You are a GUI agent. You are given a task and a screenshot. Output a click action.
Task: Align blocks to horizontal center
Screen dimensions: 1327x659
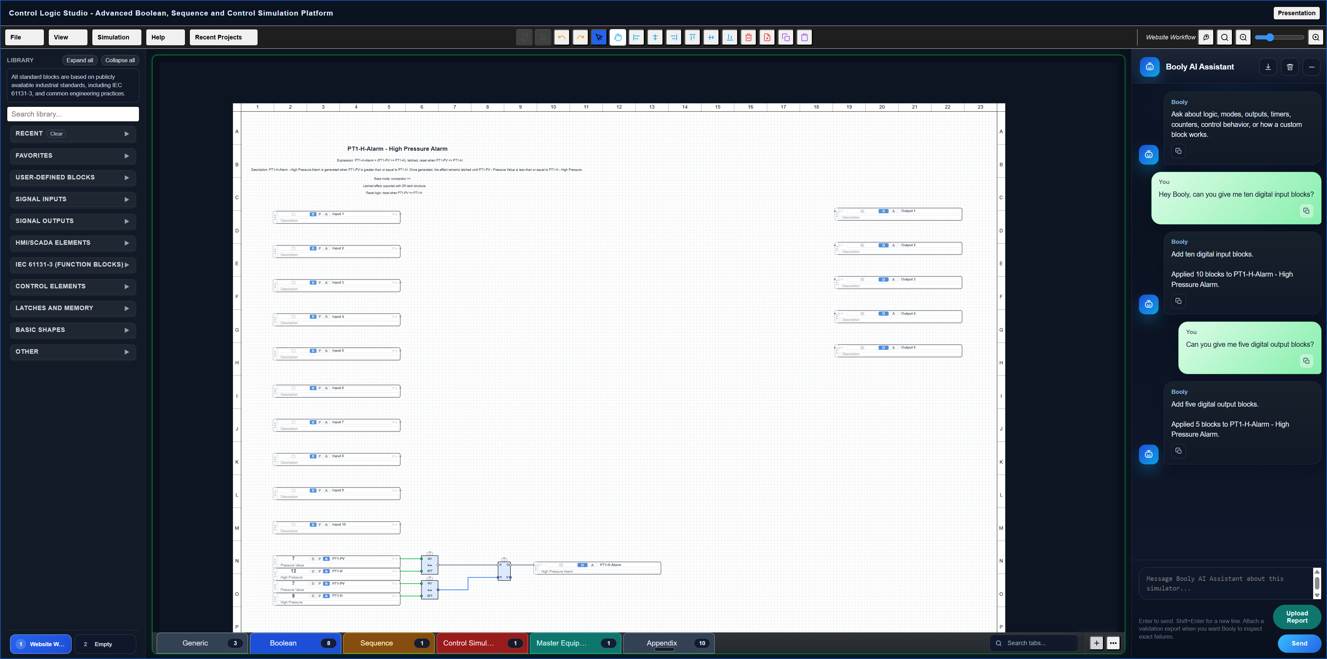coord(655,37)
